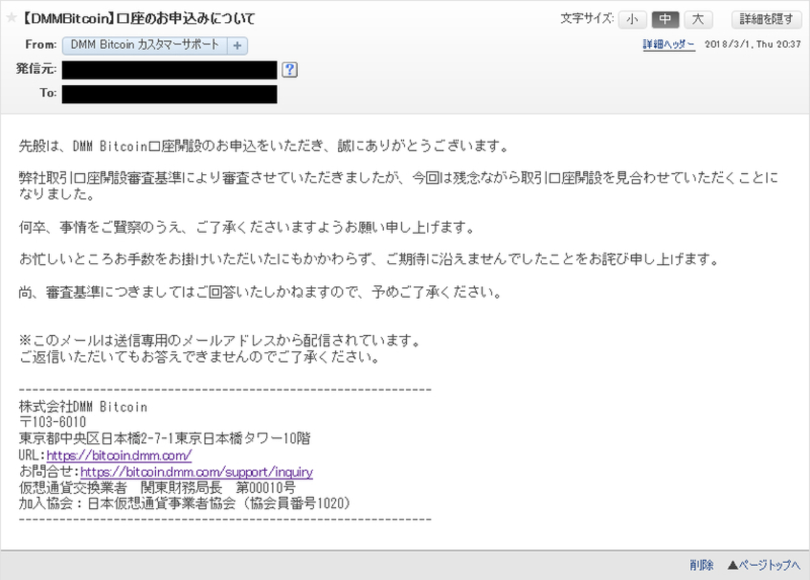Star this email with the star icon

11,18
